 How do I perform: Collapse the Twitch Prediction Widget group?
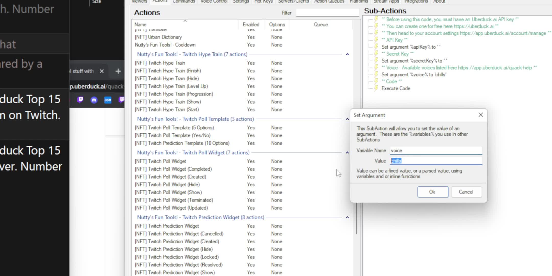point(347,217)
